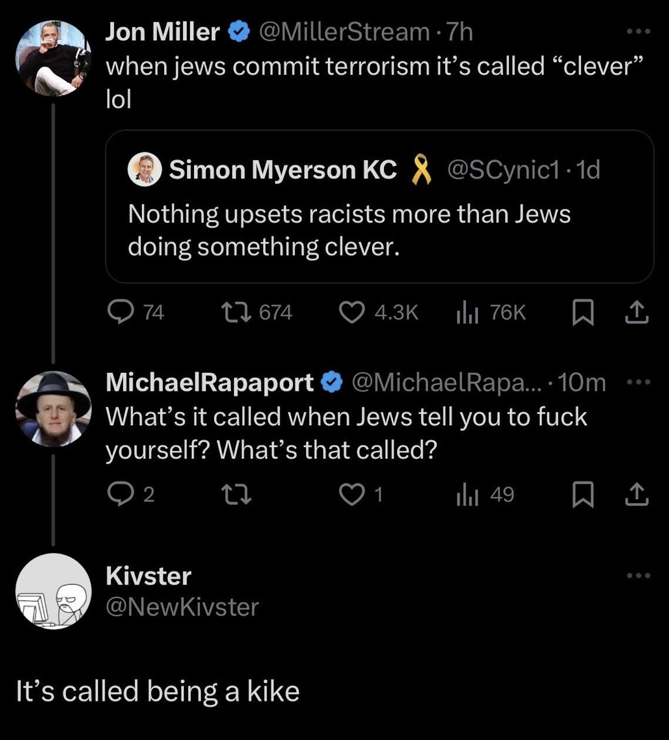Share Jon Miller's tweet
Image resolution: width=669 pixels, height=740 pixels.
click(x=636, y=312)
